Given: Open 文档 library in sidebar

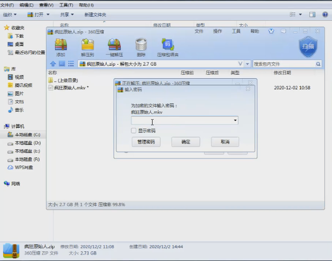Looking at the screenshot, I should coord(16,102).
